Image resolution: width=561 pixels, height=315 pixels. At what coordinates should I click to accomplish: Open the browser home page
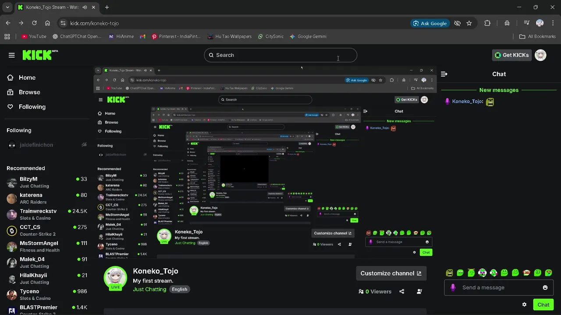point(47,23)
